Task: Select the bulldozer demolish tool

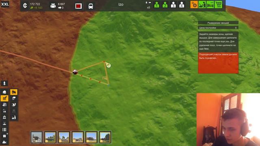Action: (4, 142)
